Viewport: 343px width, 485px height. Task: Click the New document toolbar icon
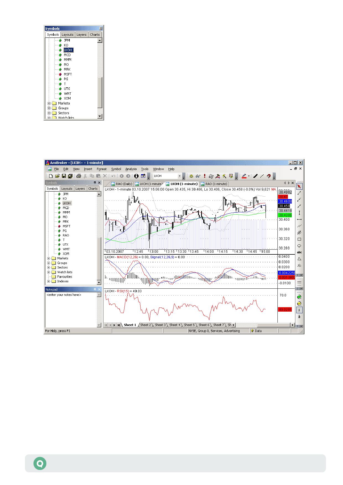51,176
